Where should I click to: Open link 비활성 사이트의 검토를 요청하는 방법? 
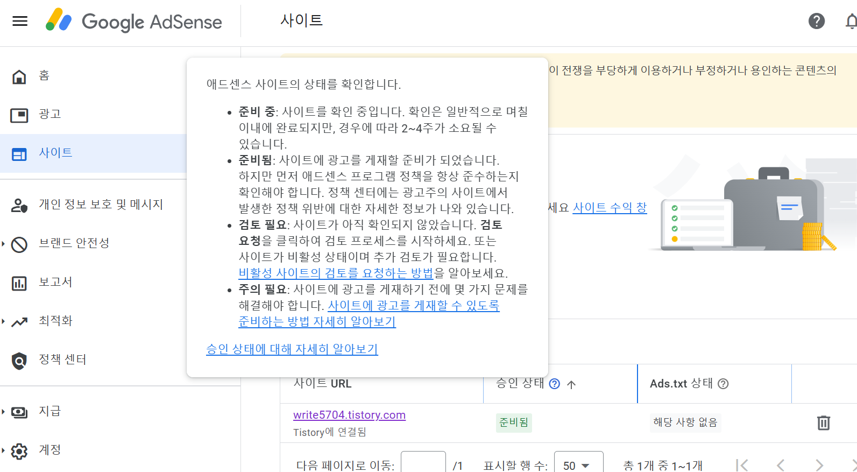tap(336, 273)
